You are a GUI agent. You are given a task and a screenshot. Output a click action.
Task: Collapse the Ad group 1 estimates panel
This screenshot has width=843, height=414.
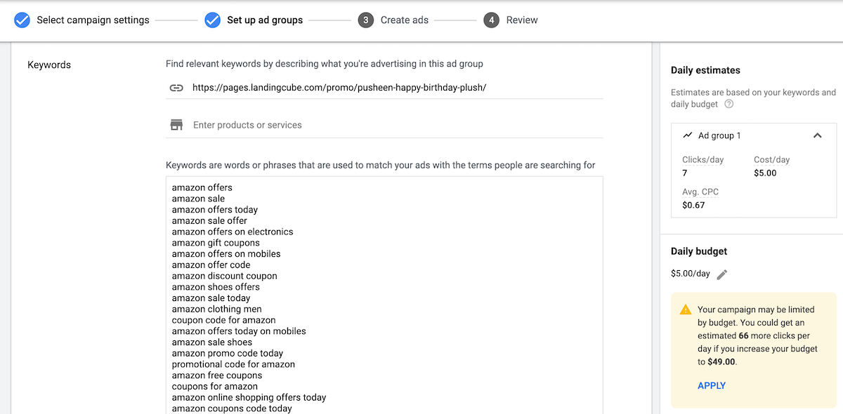click(817, 135)
